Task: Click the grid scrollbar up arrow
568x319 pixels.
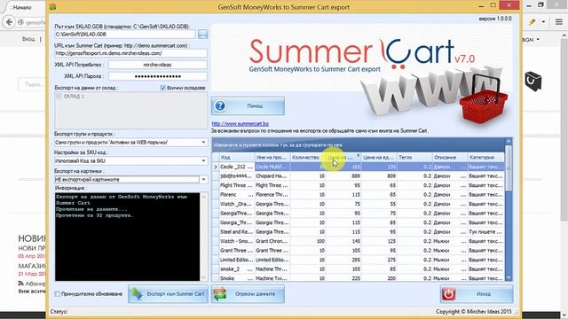Action: pyautogui.click(x=509, y=141)
